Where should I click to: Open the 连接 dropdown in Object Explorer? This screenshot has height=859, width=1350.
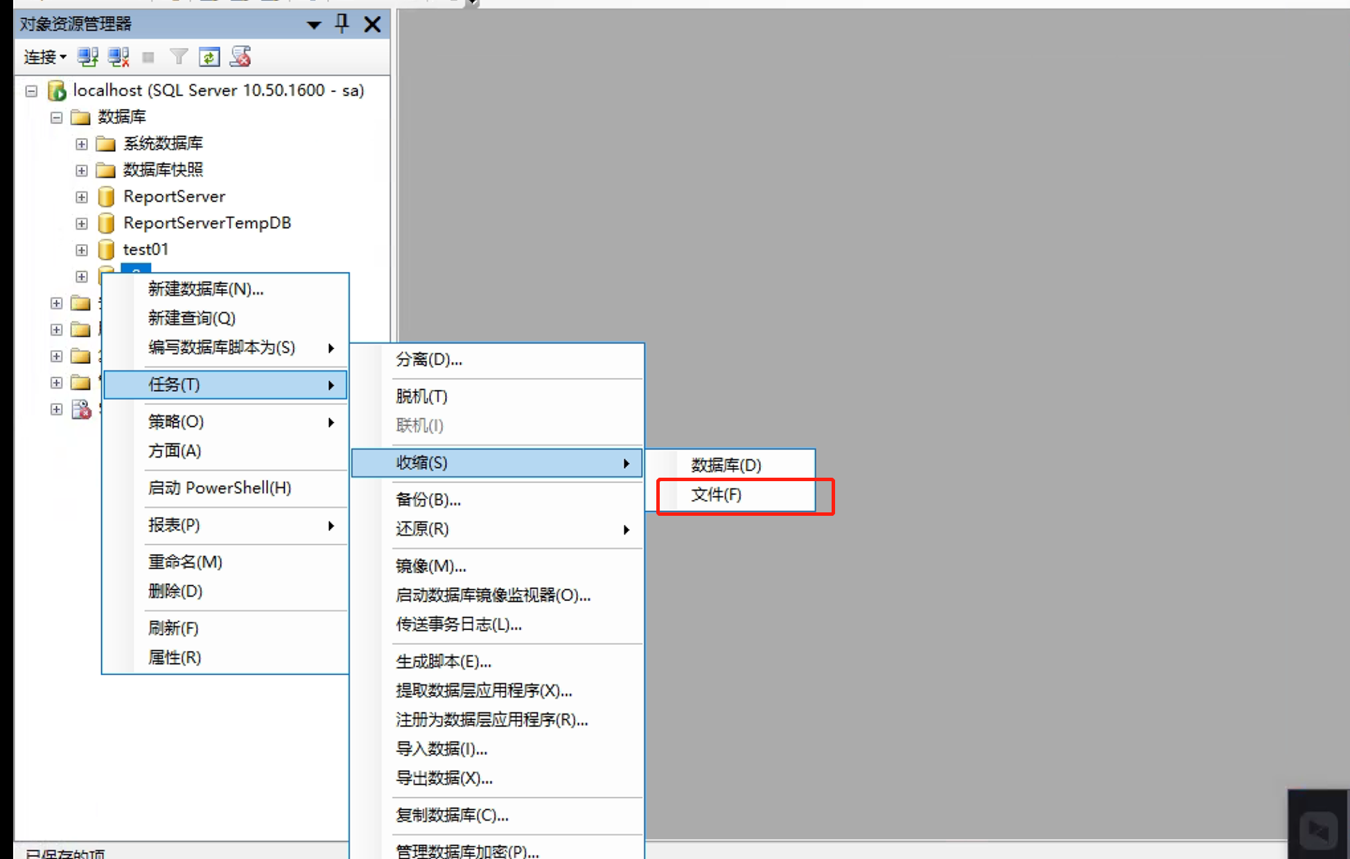coord(45,57)
